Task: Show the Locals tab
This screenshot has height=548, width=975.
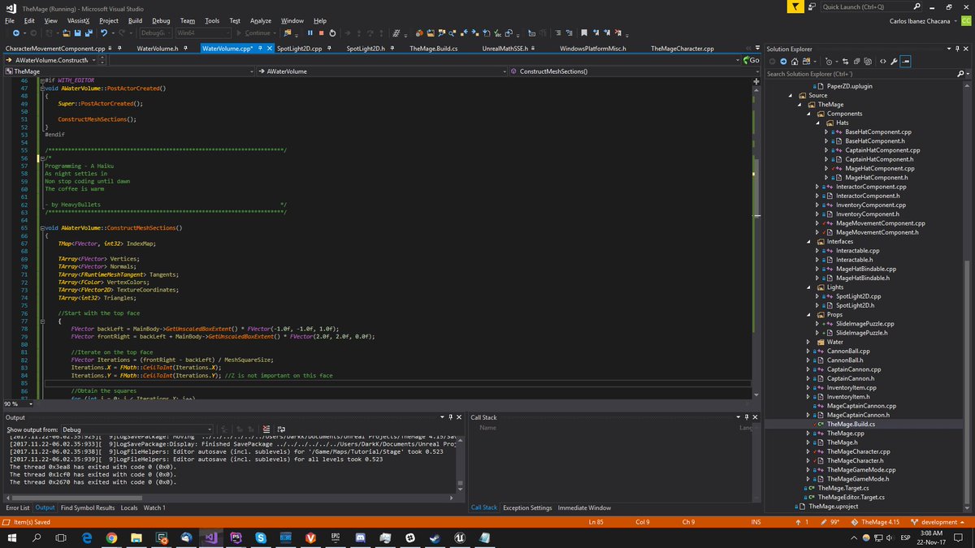Action: pyautogui.click(x=129, y=507)
